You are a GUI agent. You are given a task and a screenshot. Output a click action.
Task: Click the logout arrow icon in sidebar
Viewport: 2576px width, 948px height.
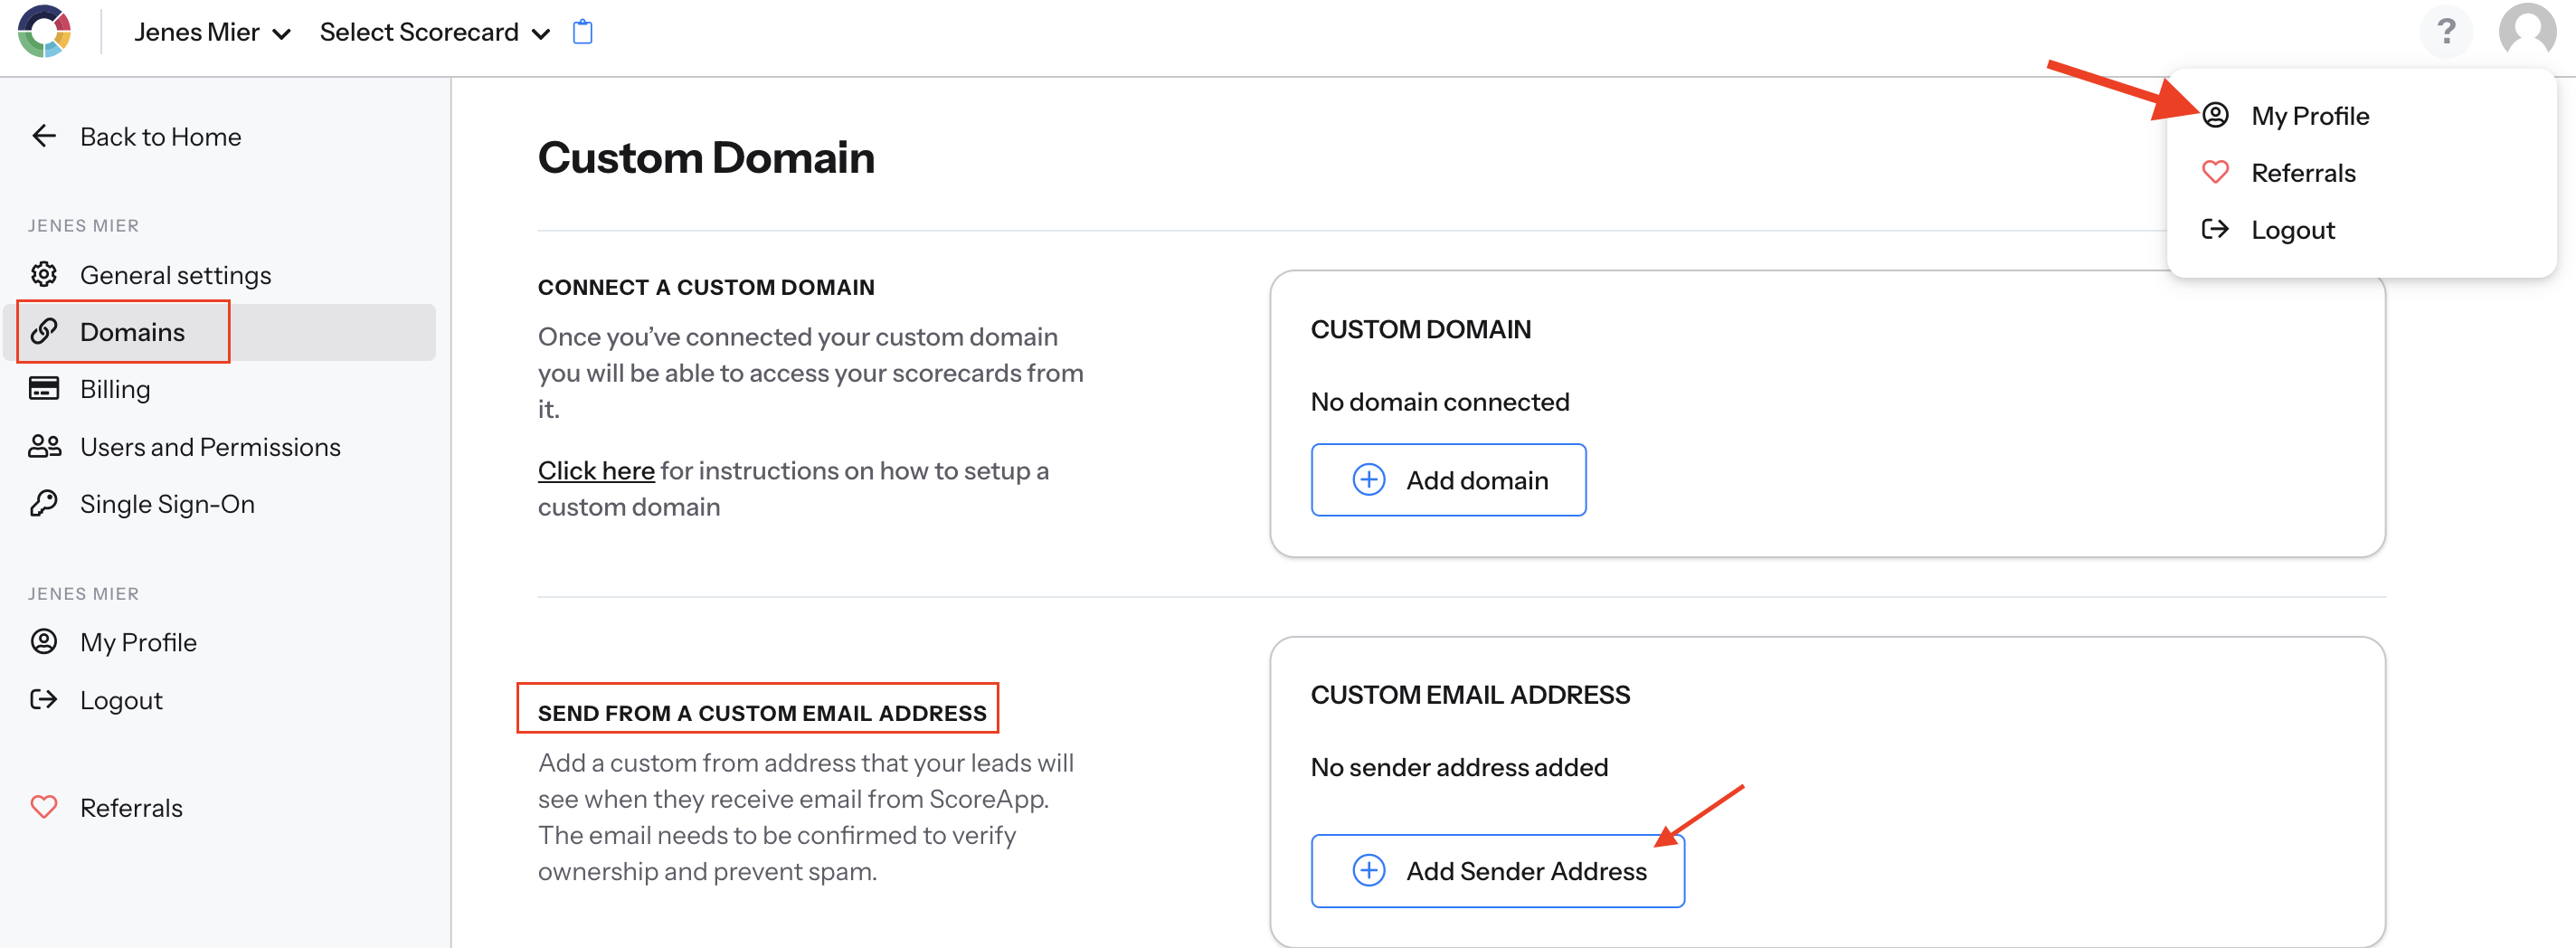[44, 699]
